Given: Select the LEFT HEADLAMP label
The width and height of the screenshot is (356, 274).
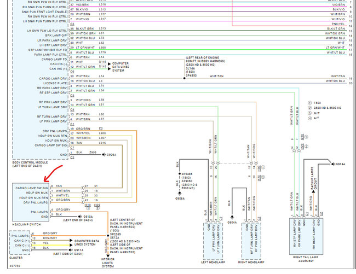Looking at the screenshot, I should pos(213,262).
